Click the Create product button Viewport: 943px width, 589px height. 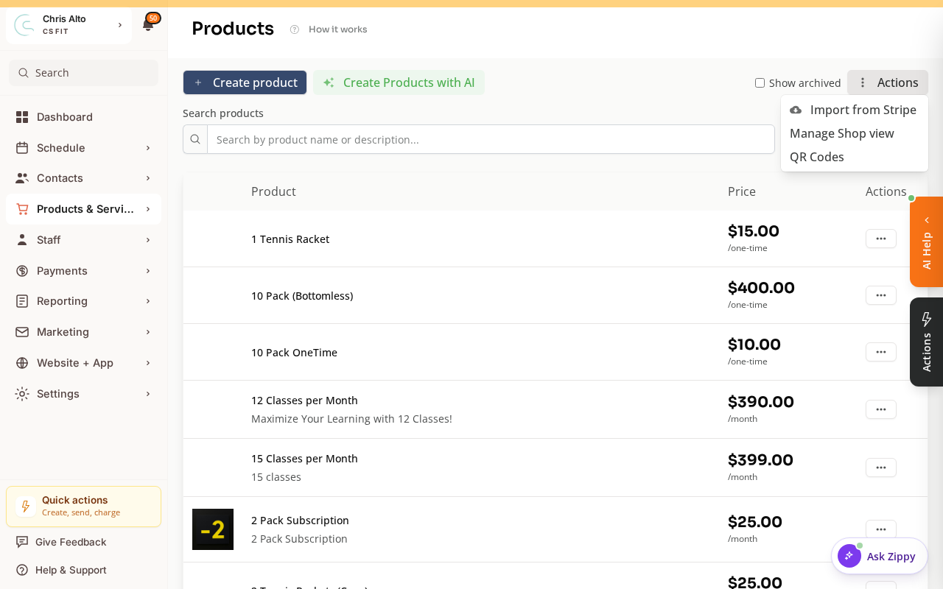(x=245, y=82)
